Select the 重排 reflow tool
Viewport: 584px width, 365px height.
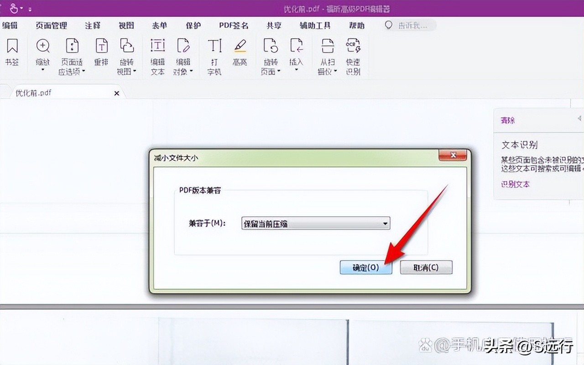pos(101,50)
